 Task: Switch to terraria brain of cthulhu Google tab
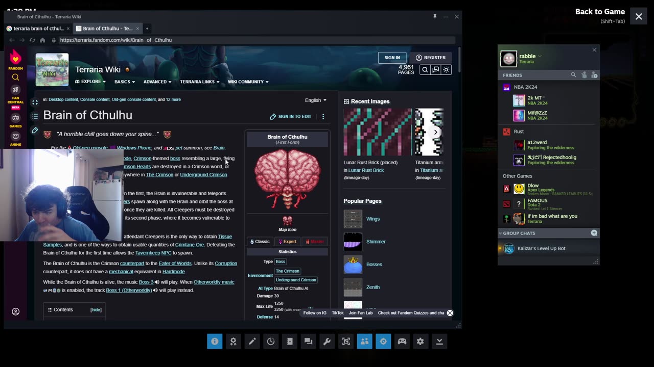pos(38,29)
